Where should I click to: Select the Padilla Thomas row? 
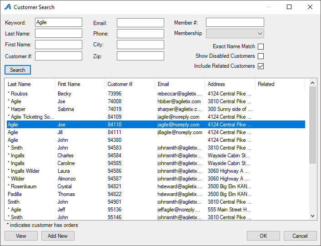(156, 194)
